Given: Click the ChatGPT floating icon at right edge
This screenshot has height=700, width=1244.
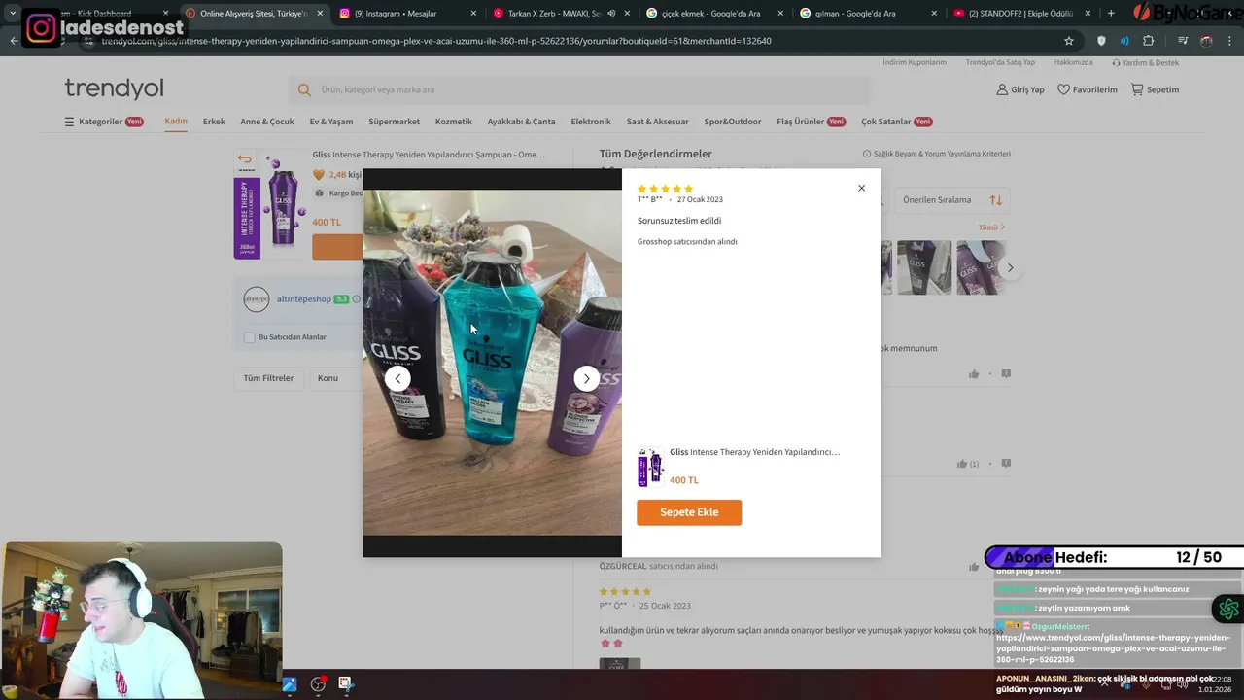Looking at the screenshot, I should [x=1228, y=610].
